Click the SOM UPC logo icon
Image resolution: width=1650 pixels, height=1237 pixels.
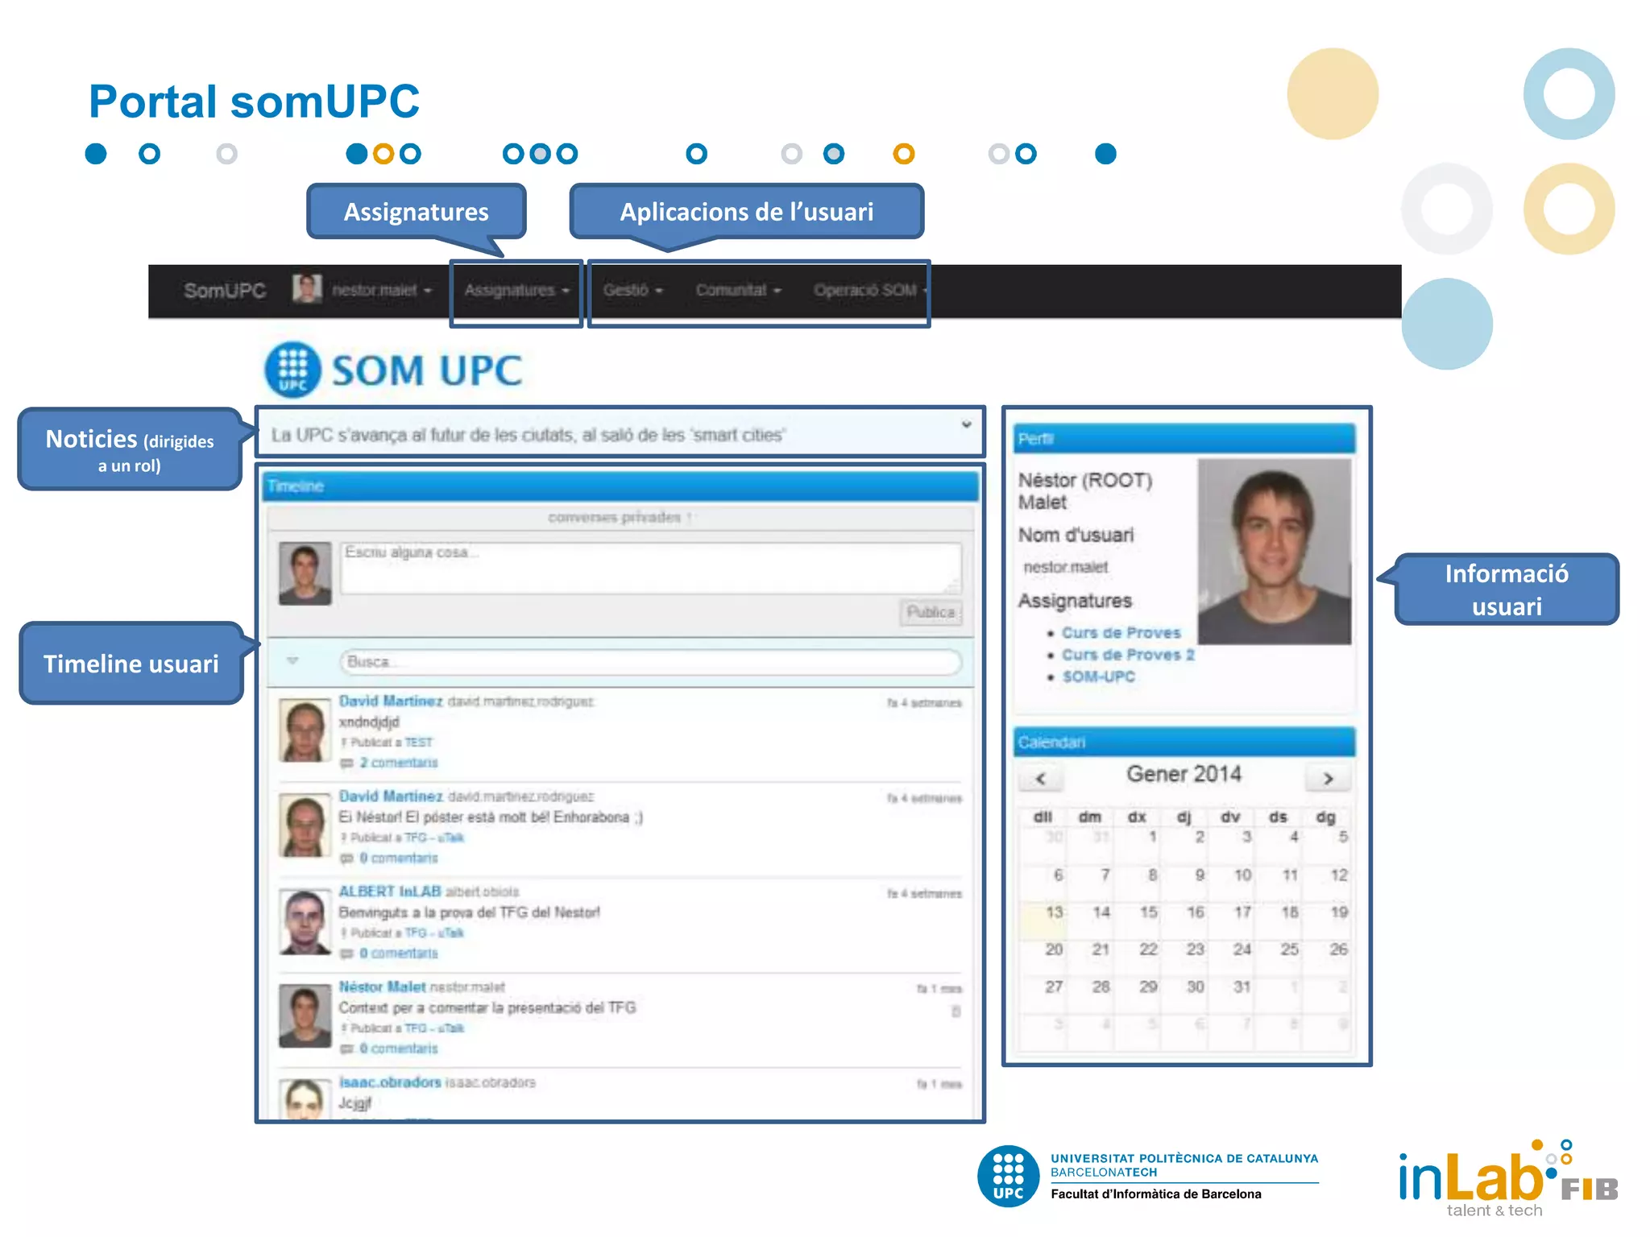point(292,370)
